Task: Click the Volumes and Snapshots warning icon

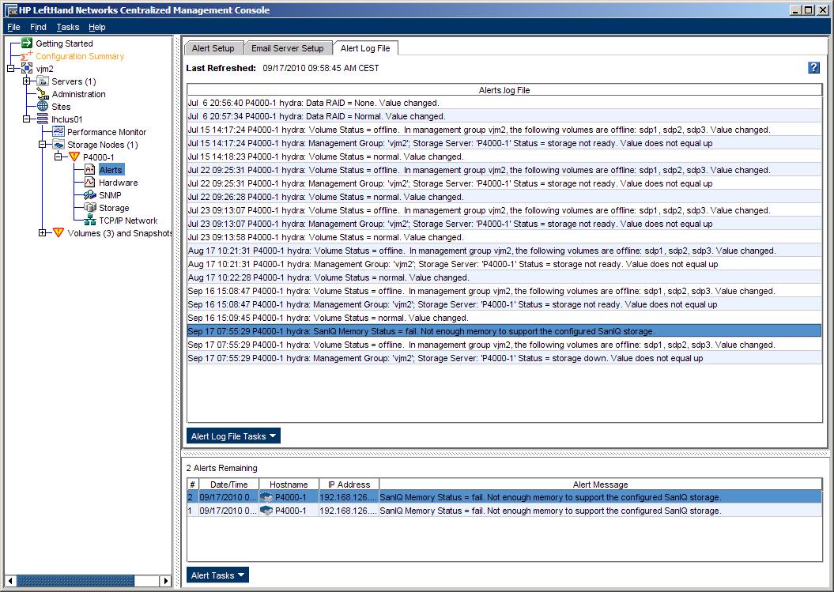Action: (x=58, y=233)
